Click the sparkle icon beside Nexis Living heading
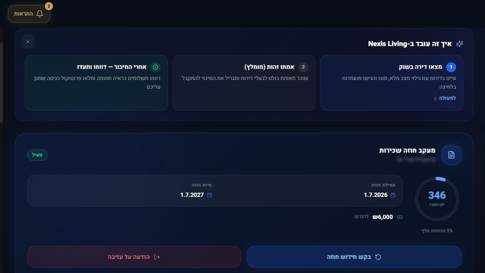Image resolution: width=485 pixels, height=273 pixels. pos(459,44)
